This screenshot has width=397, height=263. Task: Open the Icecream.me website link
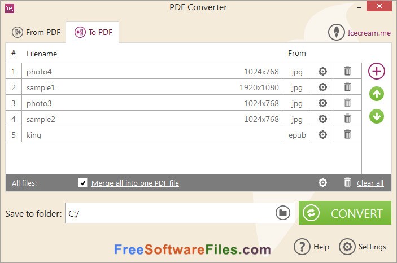(369, 33)
